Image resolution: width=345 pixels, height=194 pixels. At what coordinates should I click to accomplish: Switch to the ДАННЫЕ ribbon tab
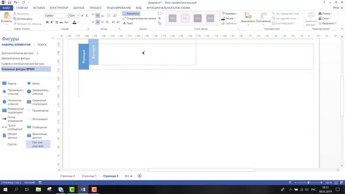(x=79, y=8)
